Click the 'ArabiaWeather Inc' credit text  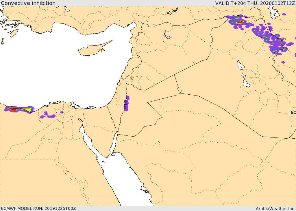point(275,209)
